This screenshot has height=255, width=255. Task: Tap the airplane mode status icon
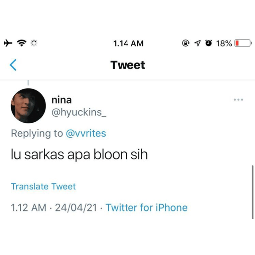[8, 43]
